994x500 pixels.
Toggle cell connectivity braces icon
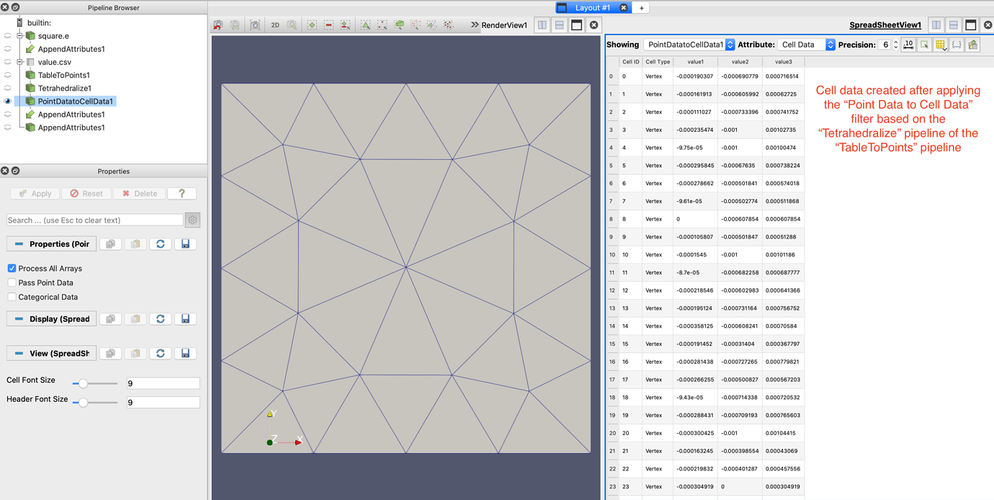coord(957,45)
